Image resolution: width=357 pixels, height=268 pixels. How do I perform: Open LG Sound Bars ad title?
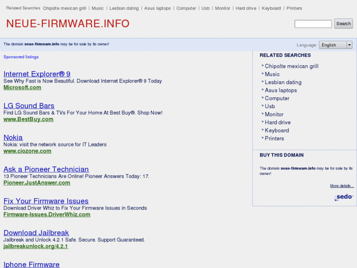(x=29, y=106)
